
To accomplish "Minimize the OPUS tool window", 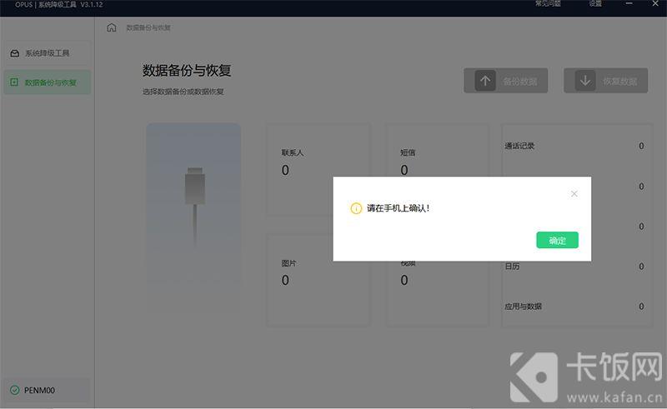I will pyautogui.click(x=629, y=4).
